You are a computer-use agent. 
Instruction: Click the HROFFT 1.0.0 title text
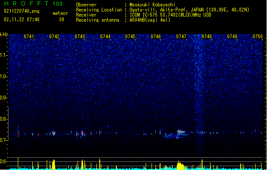pos(34,3)
